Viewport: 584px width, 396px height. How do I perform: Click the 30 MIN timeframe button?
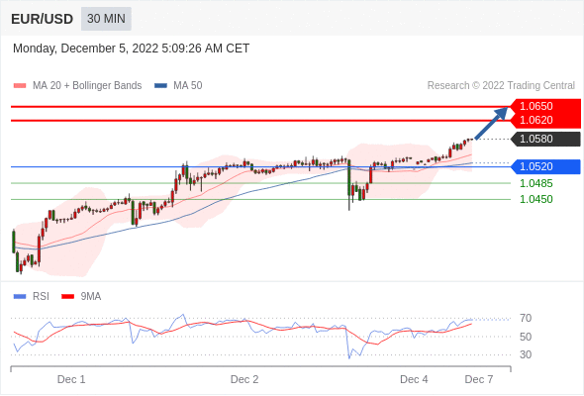(x=106, y=19)
